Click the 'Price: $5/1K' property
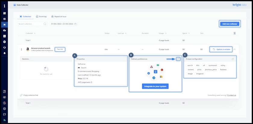Screen dimensions: 253x124 [83, 79]
